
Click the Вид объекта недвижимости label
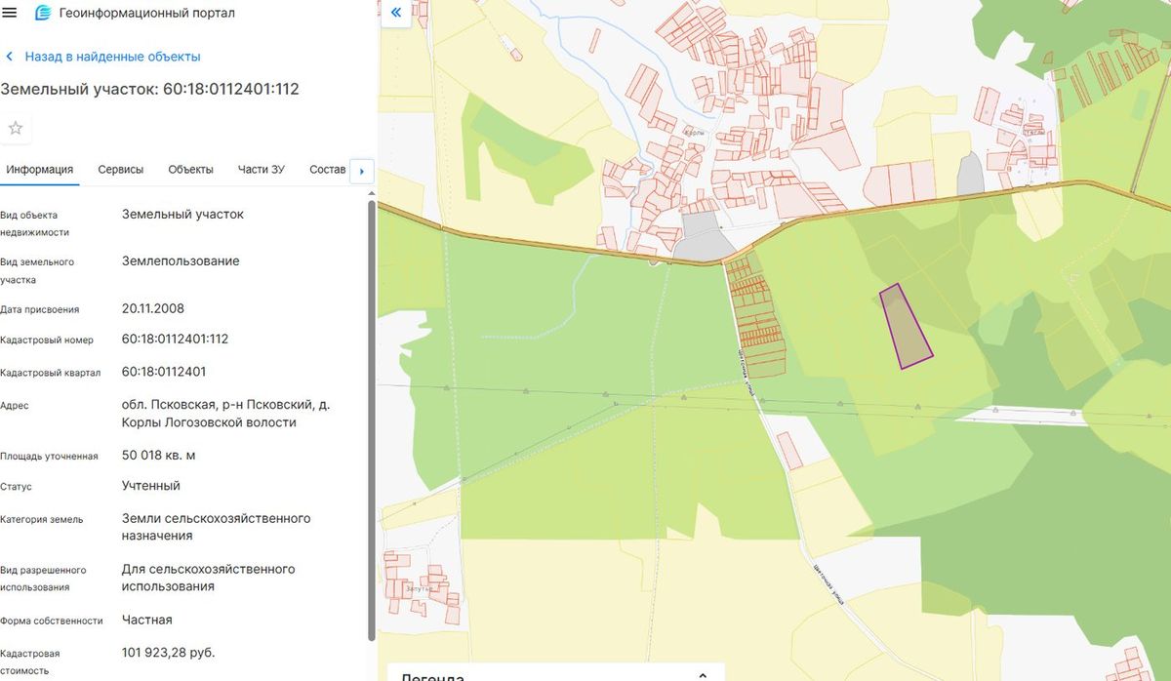[35, 223]
